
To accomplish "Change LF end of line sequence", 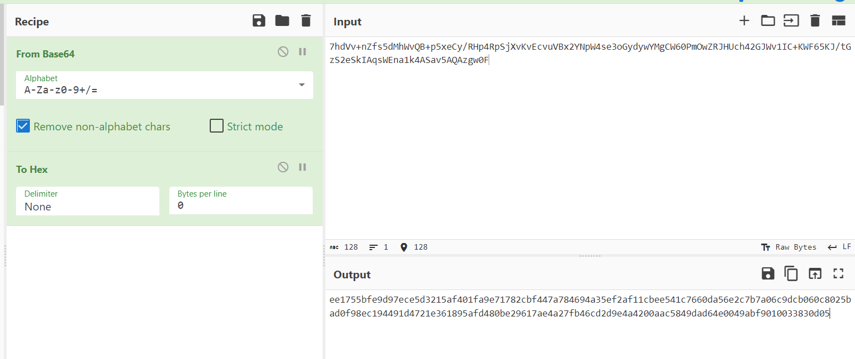I will point(840,247).
